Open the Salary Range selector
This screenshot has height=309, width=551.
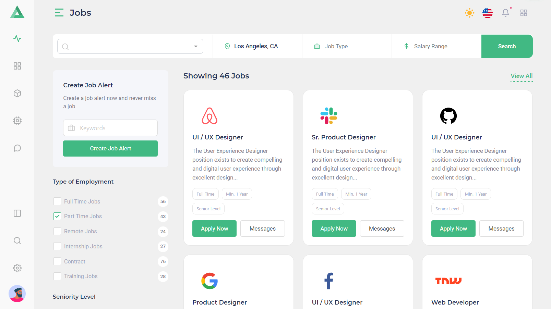click(x=436, y=46)
